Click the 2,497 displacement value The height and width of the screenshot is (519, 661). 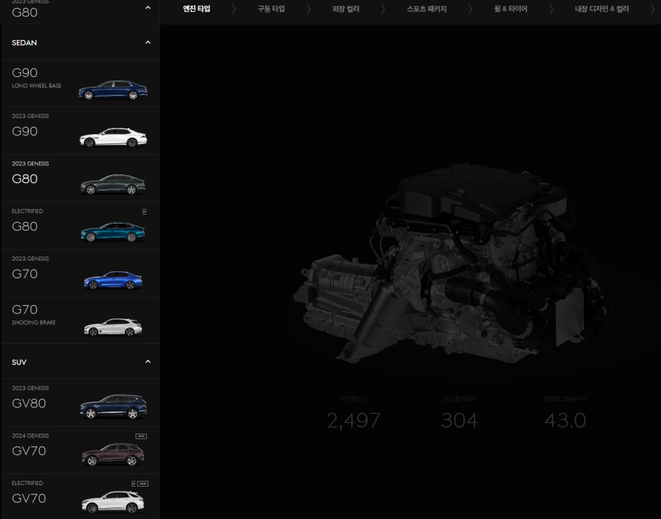353,420
